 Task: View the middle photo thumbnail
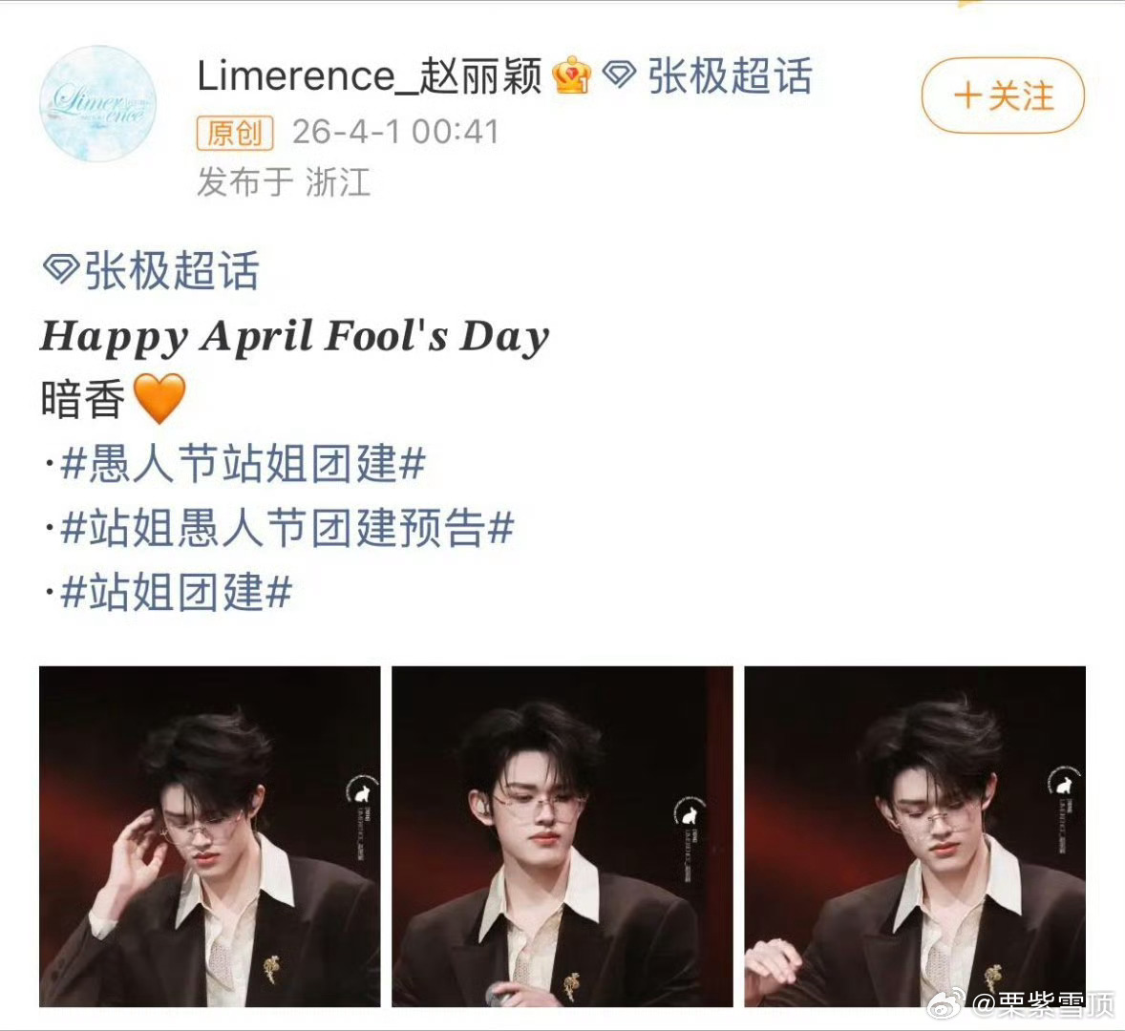562,836
